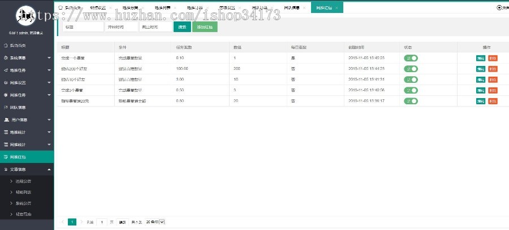Click 编辑 edit button for 13:44:23 row

pyautogui.click(x=480, y=69)
